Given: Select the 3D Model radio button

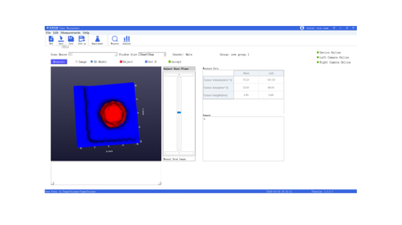Looking at the screenshot, I should (92, 62).
